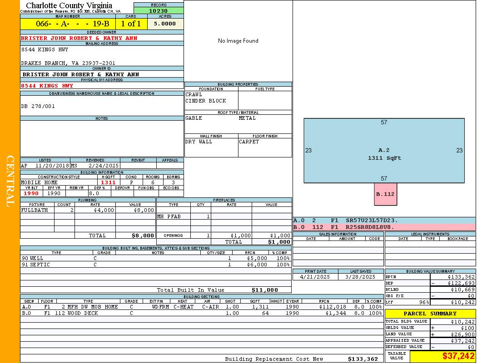Click the "1 of 1" card indicator
The height and width of the screenshot is (363, 477).
(x=131, y=24)
